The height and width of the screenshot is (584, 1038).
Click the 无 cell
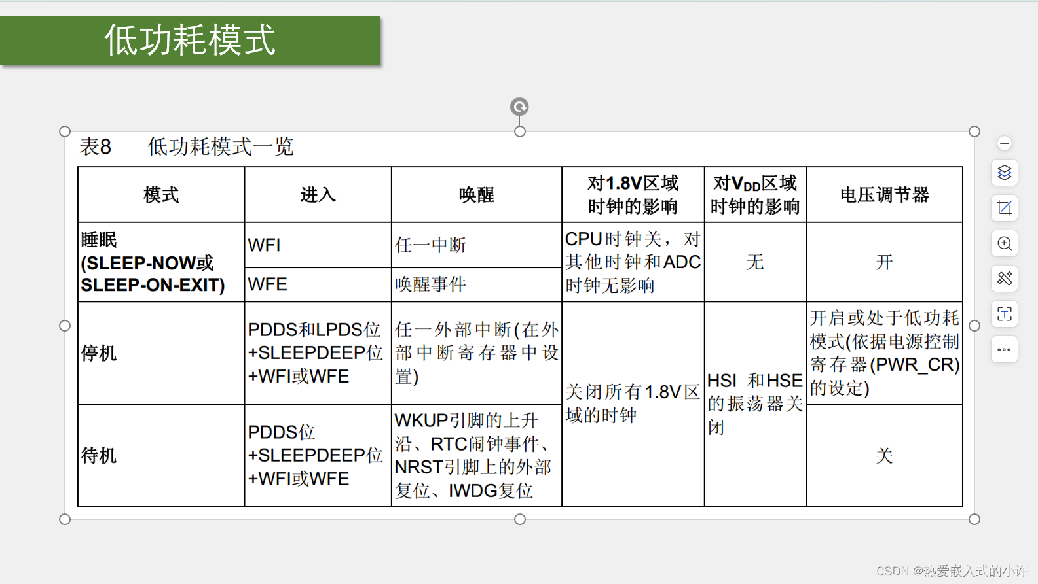tap(755, 262)
